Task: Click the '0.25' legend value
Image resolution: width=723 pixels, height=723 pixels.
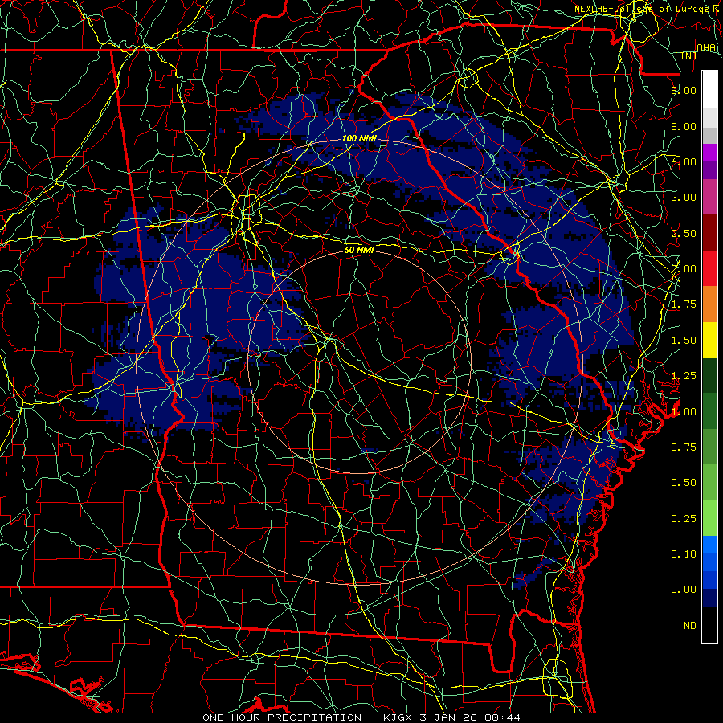Action: point(684,519)
